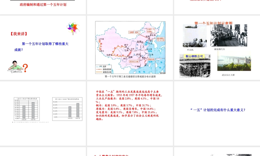Screen dimensions: 260x156
Task: Click the thinking boy reading illustration
Action: tap(15, 67)
